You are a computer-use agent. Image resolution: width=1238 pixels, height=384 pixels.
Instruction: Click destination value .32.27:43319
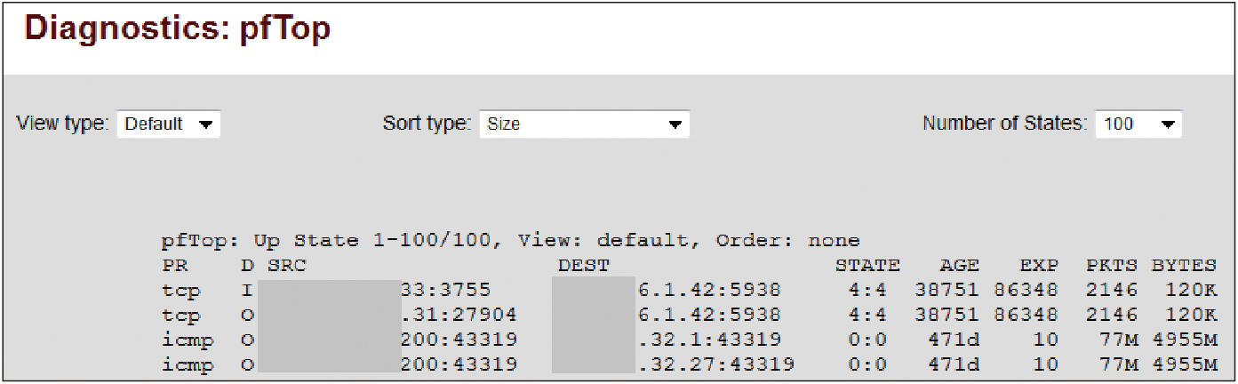(716, 364)
